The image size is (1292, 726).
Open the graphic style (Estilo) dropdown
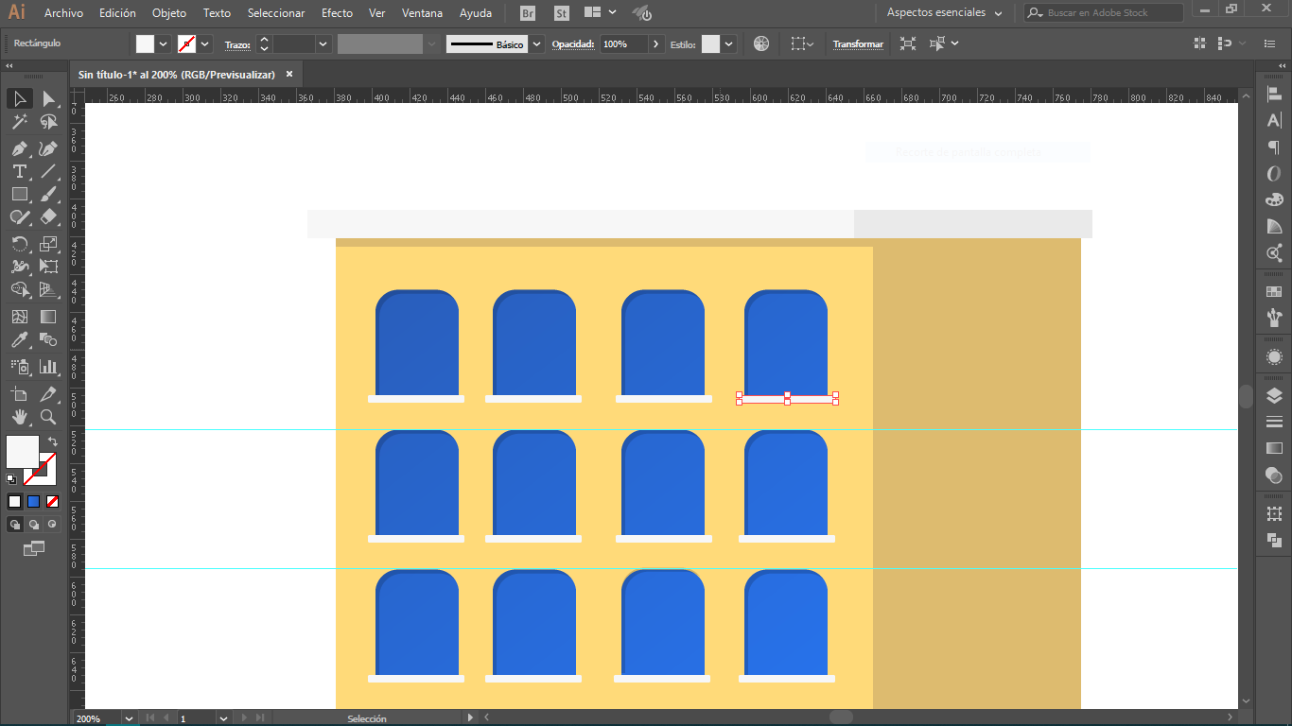tap(730, 43)
